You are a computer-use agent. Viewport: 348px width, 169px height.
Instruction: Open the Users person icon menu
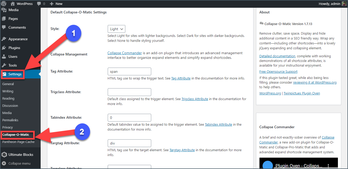[4, 57]
